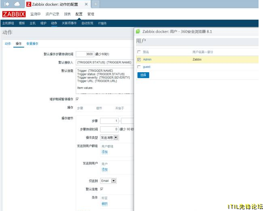
Task: Toggle the 维护期间暂停操作 checkbox
Action: coord(77,99)
